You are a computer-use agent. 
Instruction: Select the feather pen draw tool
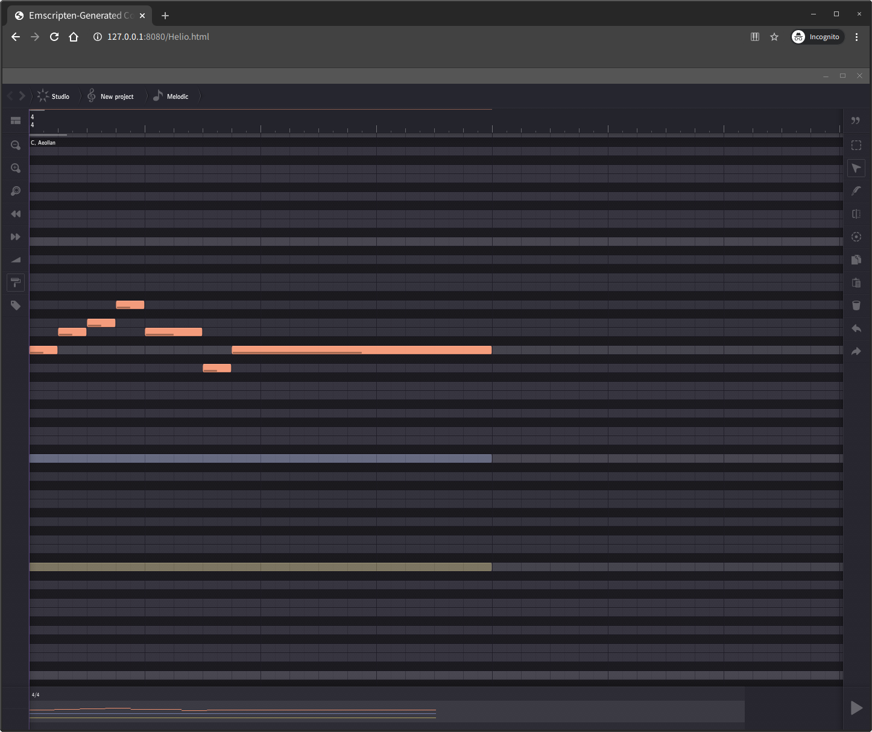coord(856,191)
